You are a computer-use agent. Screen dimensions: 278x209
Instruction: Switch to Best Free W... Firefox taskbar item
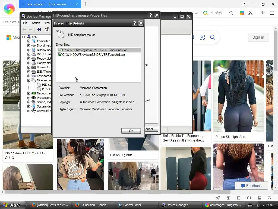(x=50, y=205)
